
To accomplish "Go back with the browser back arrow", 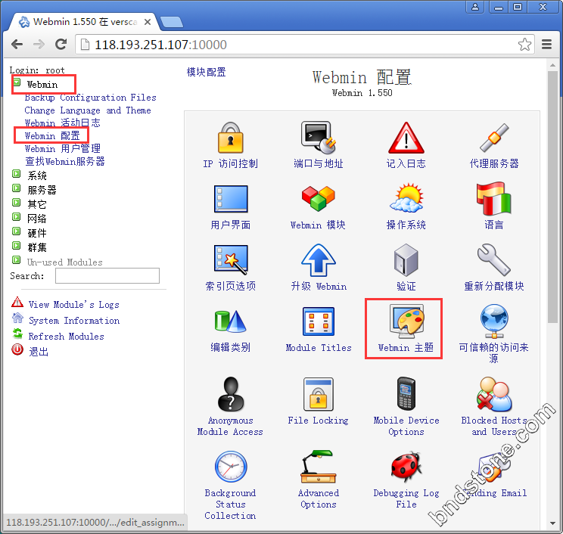I will (x=17, y=45).
